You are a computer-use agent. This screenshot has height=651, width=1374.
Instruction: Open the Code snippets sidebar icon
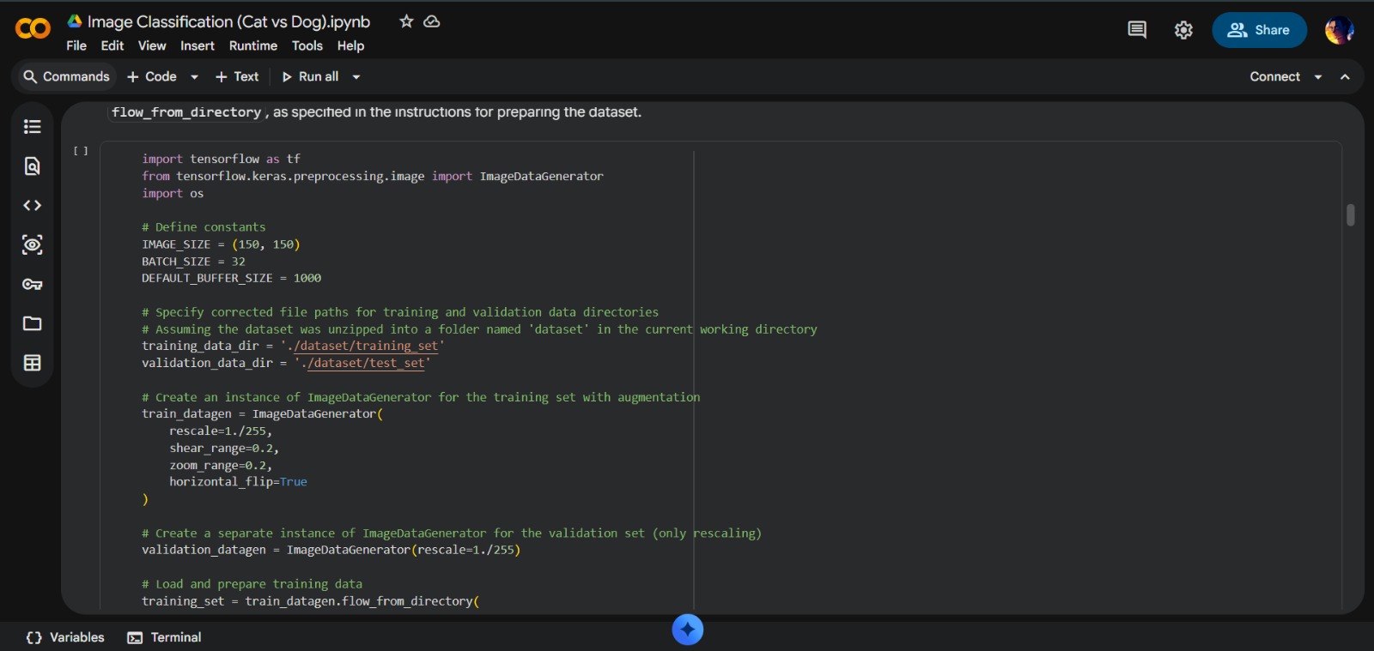[32, 206]
